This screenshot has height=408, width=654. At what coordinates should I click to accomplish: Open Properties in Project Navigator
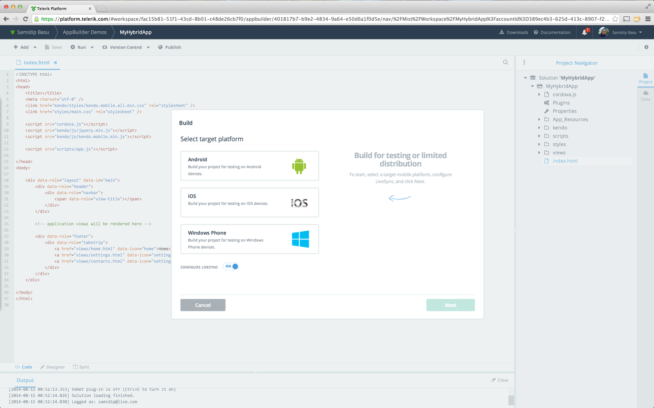point(565,111)
